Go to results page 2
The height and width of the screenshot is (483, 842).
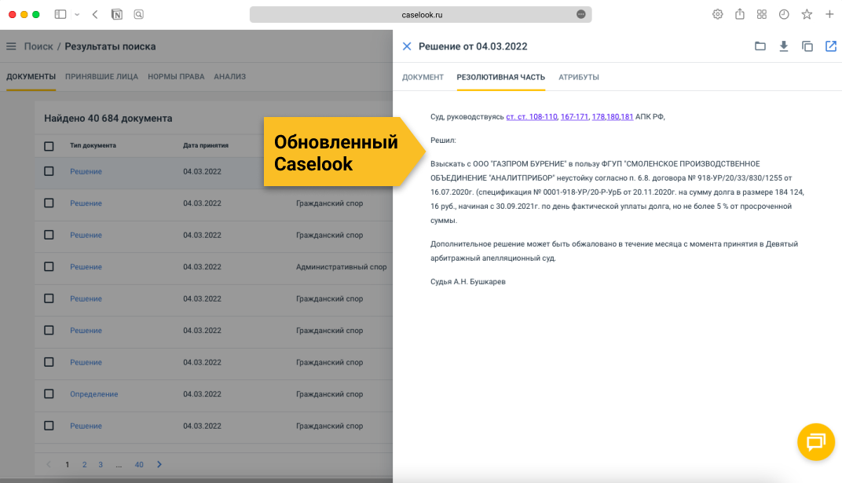click(x=84, y=465)
